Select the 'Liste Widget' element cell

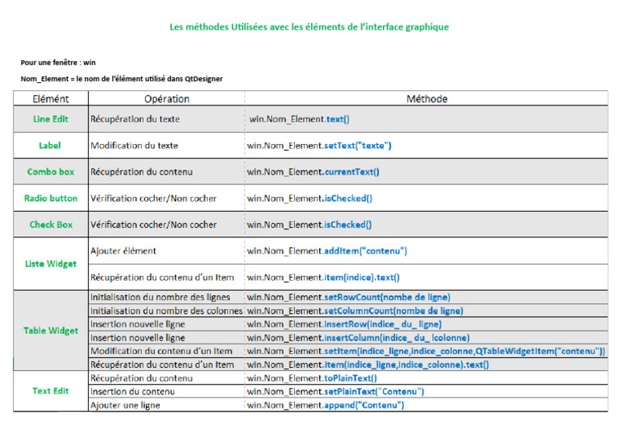[50, 264]
